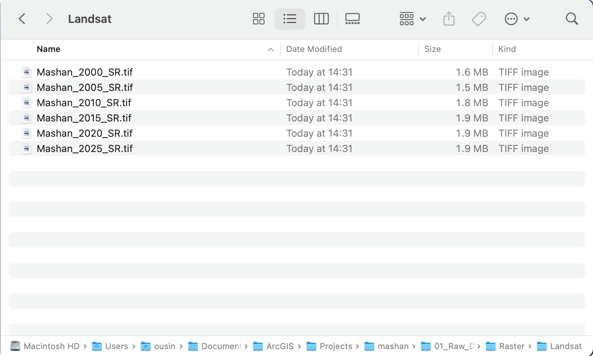Open the More actions ellipsis dropdown

tap(517, 19)
